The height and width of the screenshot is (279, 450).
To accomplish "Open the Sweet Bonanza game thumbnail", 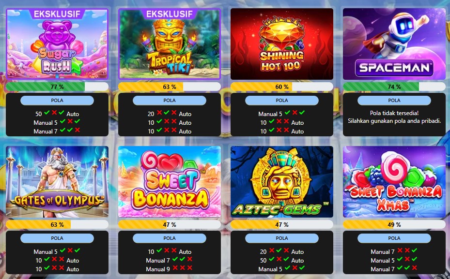I will [x=170, y=182].
